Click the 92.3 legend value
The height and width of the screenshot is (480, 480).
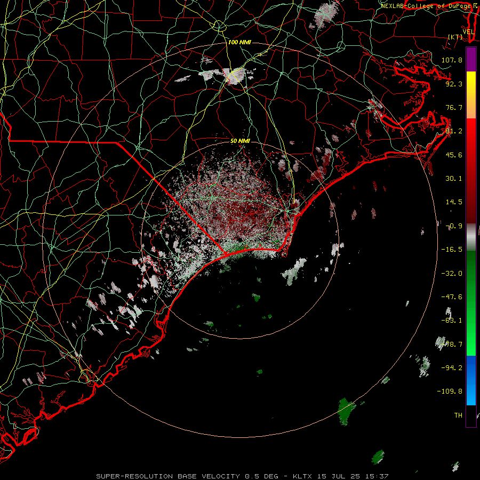(454, 84)
